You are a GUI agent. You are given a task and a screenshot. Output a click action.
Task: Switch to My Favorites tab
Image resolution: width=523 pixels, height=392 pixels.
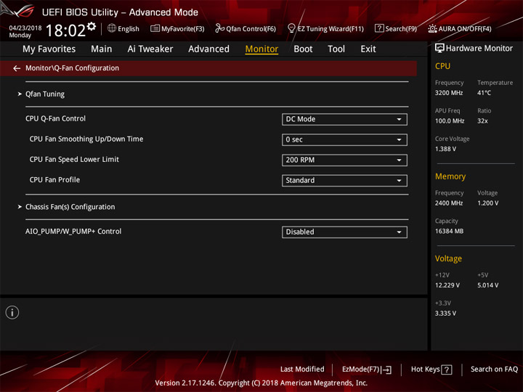(49, 49)
